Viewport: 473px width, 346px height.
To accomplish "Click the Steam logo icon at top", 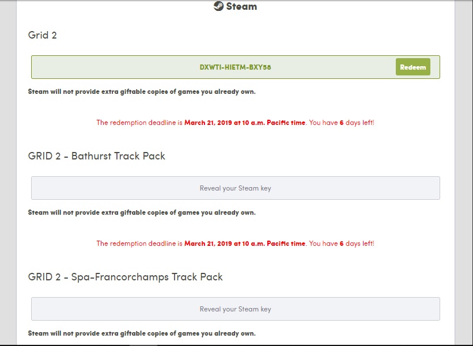I will 218,7.
